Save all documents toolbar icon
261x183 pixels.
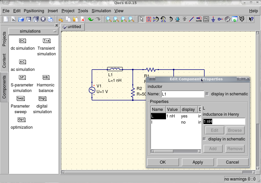(x=35, y=19)
